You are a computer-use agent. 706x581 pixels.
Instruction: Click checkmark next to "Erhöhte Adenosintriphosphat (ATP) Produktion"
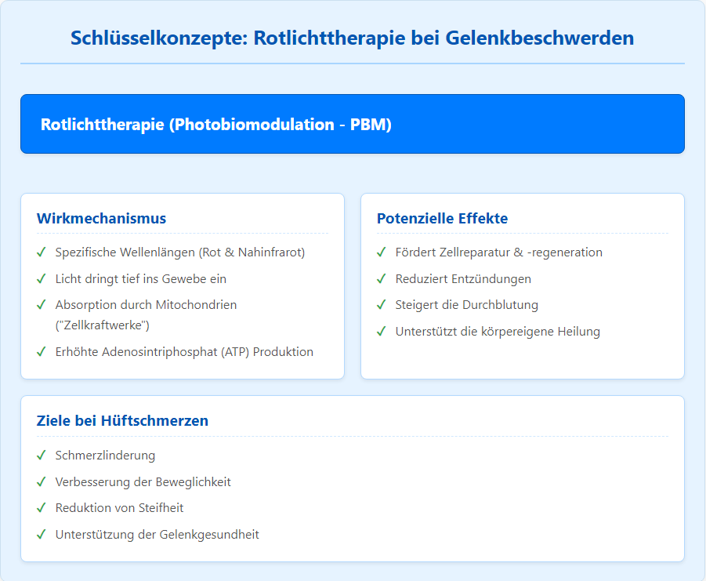(42, 351)
